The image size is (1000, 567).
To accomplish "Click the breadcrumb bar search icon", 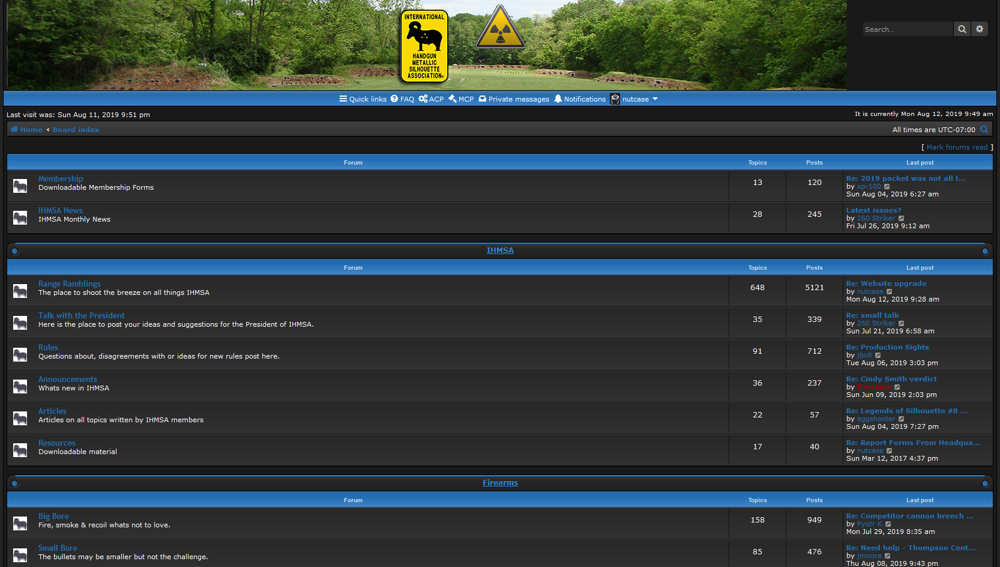I will point(984,130).
